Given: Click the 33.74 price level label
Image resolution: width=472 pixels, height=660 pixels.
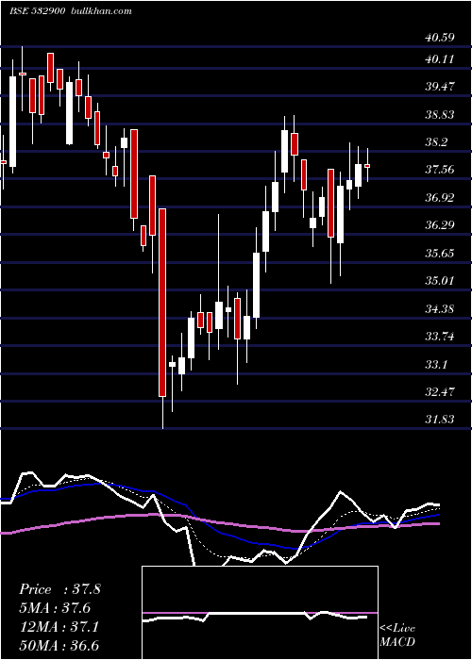Looking at the screenshot, I should [x=440, y=337].
